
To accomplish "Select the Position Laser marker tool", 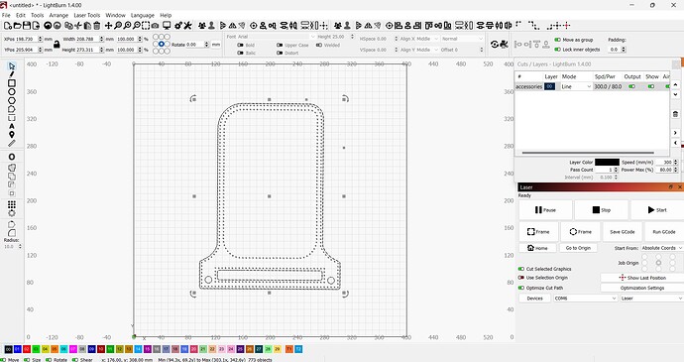I will tap(12, 135).
